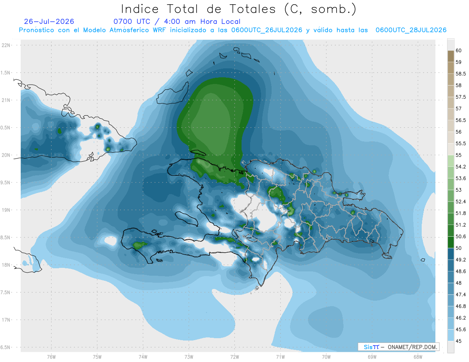Click the colorbar label "53.6"
Image resolution: width=469 pixels, height=362 pixels.
pyautogui.click(x=461, y=178)
